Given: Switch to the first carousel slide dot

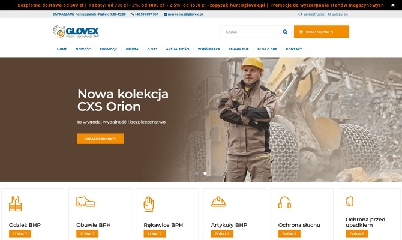Looking at the screenshot, I should pos(197,173).
